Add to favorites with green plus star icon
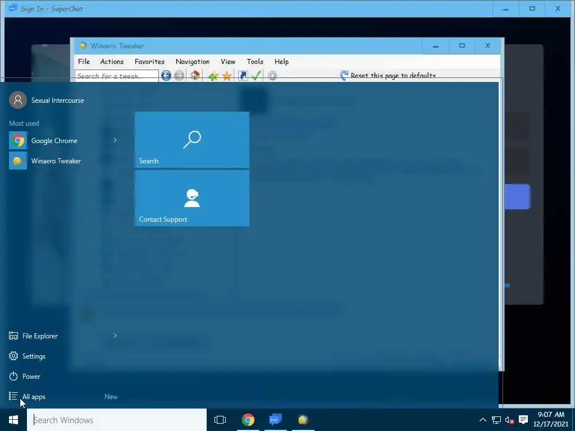Image resolution: width=575 pixels, height=431 pixels. pyautogui.click(x=213, y=76)
